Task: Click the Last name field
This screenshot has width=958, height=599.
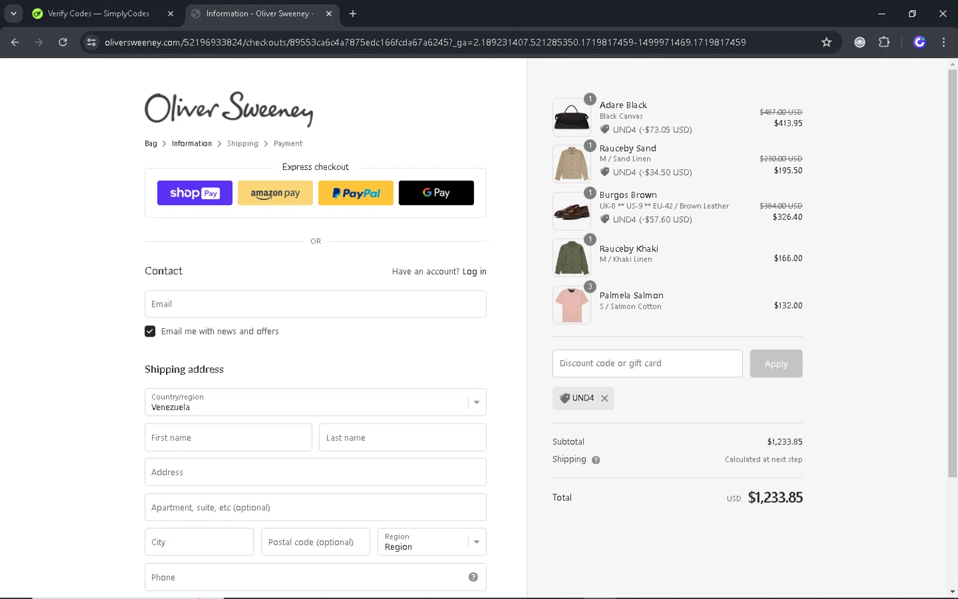Action: 402,437
